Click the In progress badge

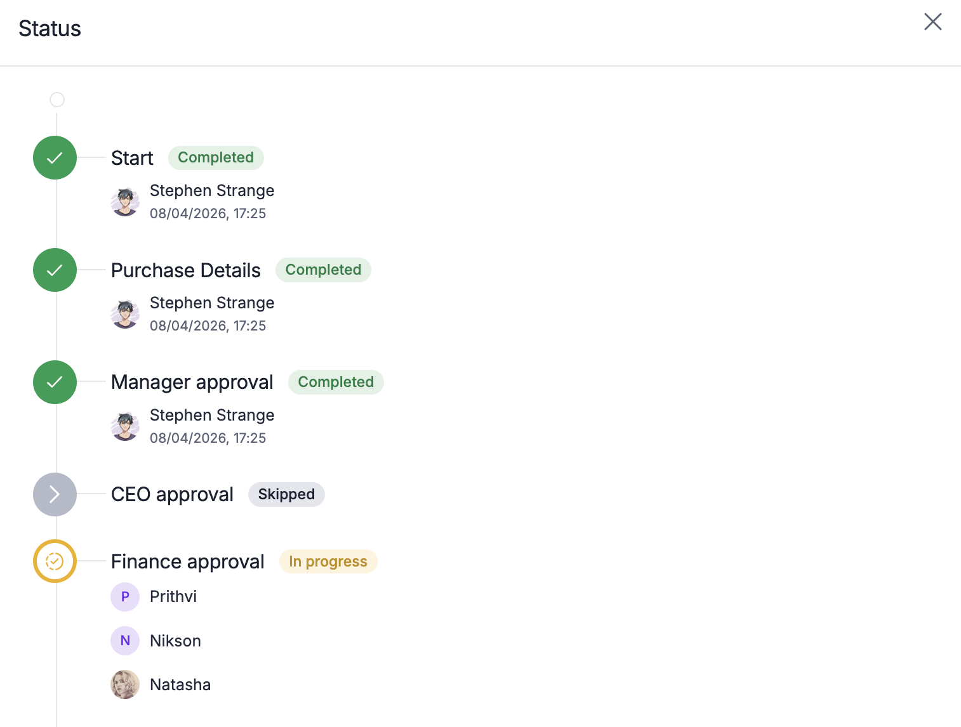pyautogui.click(x=328, y=562)
